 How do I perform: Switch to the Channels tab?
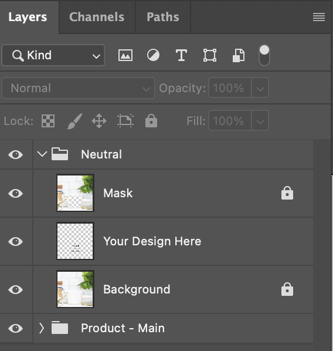coord(97,17)
